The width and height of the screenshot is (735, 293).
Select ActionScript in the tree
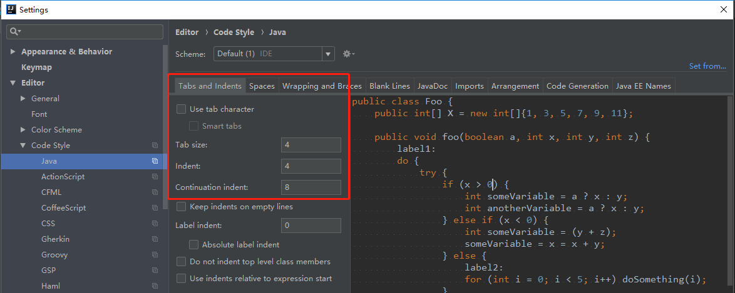pos(63,177)
